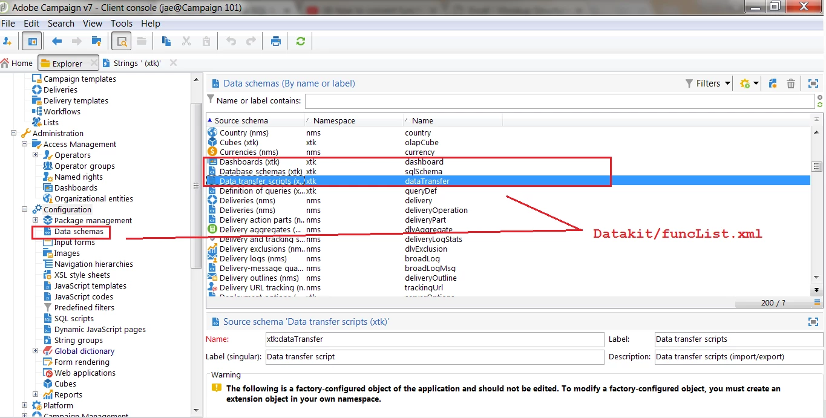Select Input forms in the tree
This screenshot has height=418, width=826.
pyautogui.click(x=74, y=242)
